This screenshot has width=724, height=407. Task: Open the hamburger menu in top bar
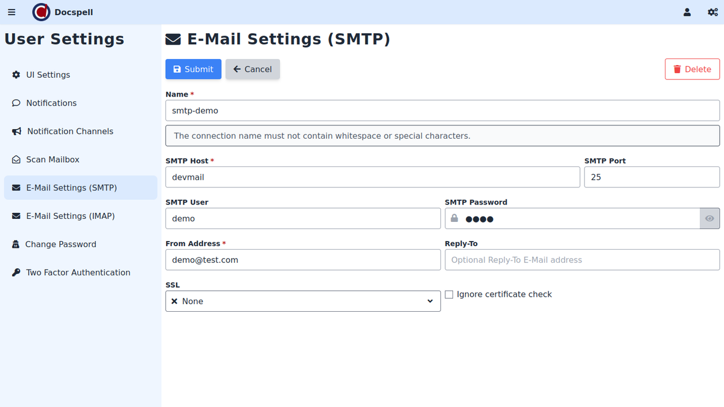(11, 12)
